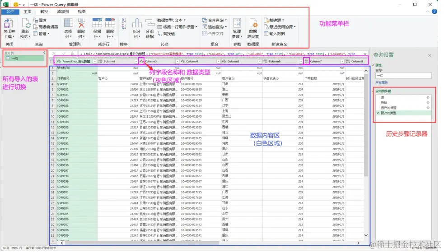Open the Column2 filter dropdown

click(x=136, y=61)
